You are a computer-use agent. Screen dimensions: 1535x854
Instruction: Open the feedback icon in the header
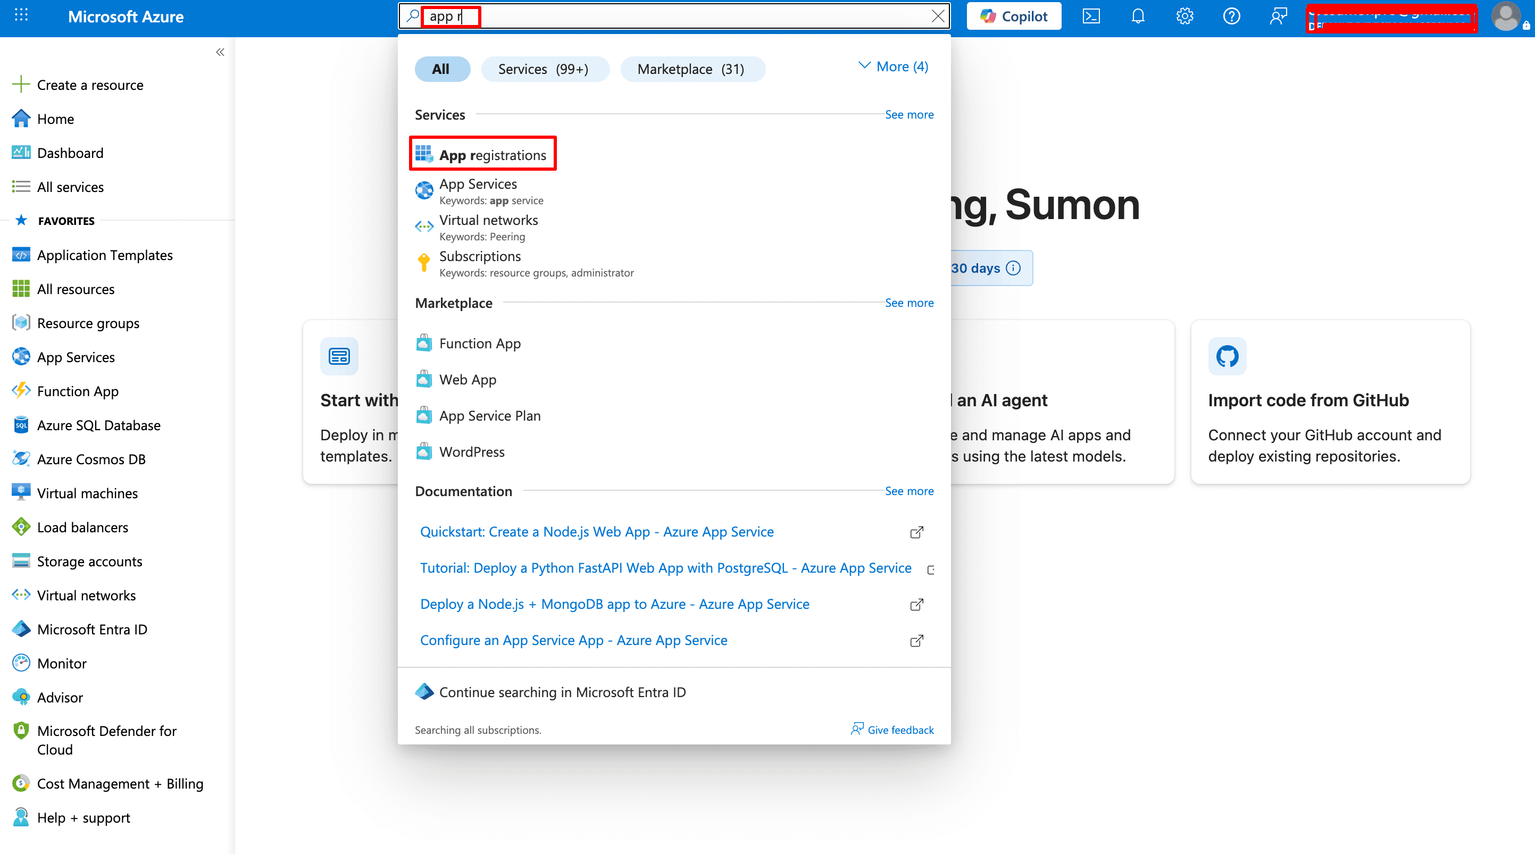coord(1278,16)
